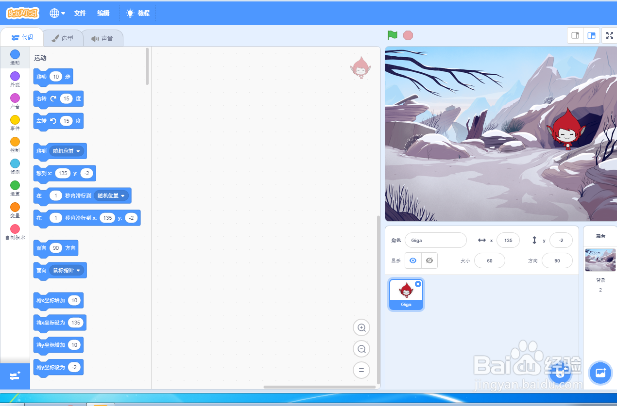Image resolution: width=617 pixels, height=406 pixels.
Task: Select the 自制积木 my blocks category
Action: point(15,232)
